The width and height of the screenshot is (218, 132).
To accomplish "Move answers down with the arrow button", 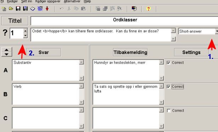I will point(6,54).
